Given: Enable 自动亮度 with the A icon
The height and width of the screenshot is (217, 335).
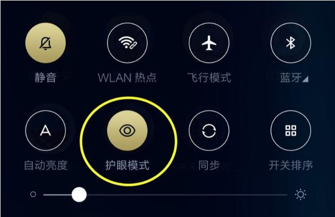Looking at the screenshot, I should coord(45,130).
